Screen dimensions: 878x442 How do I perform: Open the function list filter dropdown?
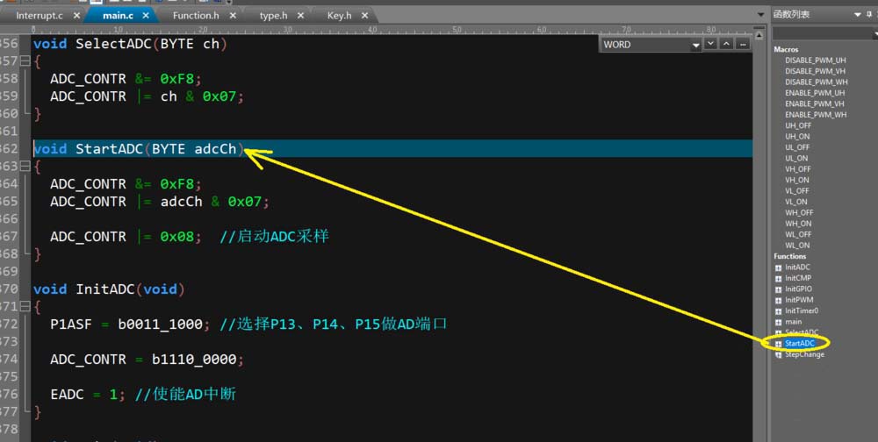(x=875, y=33)
